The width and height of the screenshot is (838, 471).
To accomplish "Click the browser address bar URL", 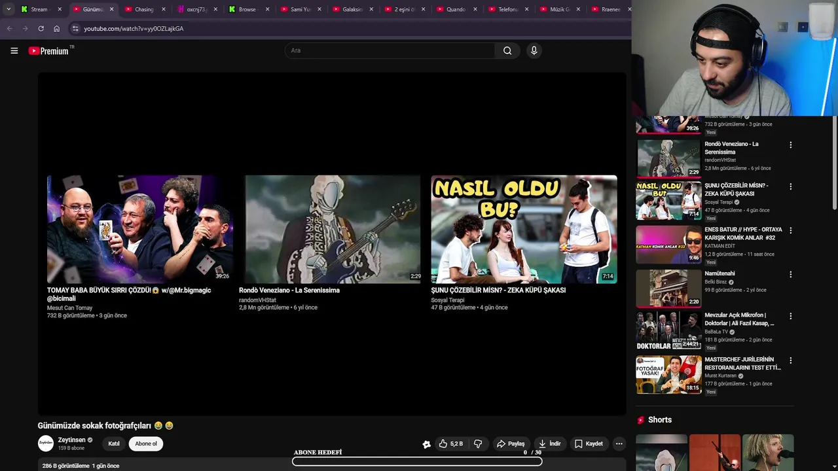I will (134, 29).
